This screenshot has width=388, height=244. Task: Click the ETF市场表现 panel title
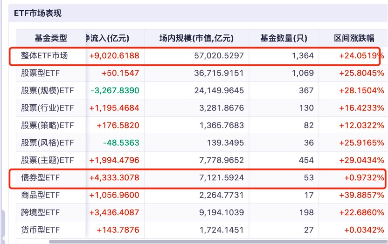(x=38, y=14)
